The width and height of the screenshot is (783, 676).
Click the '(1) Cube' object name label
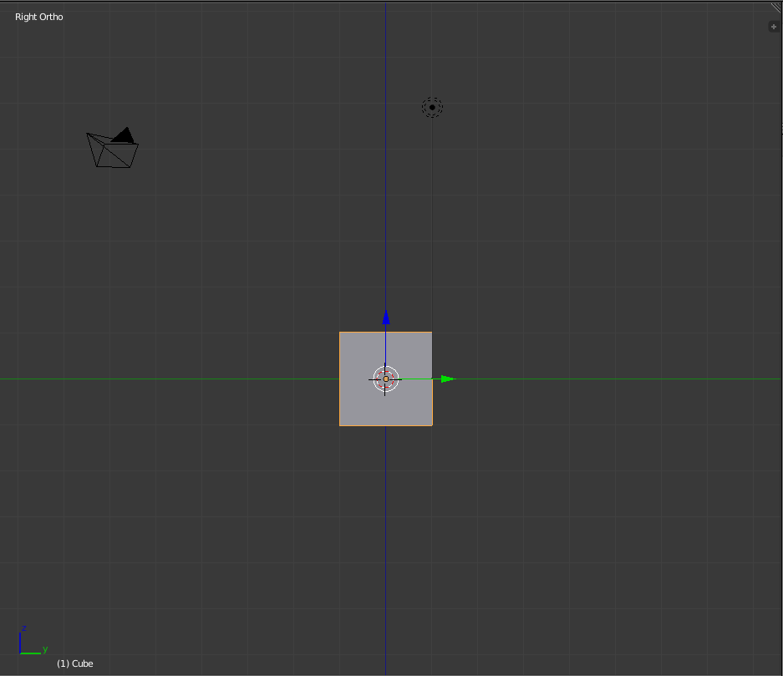(x=75, y=663)
